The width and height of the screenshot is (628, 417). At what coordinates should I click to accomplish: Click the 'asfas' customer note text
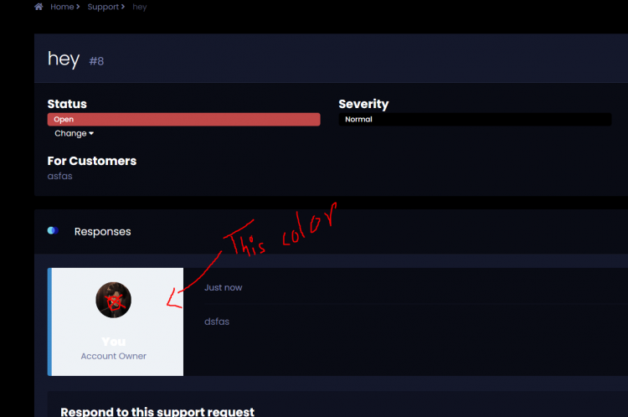(x=59, y=176)
